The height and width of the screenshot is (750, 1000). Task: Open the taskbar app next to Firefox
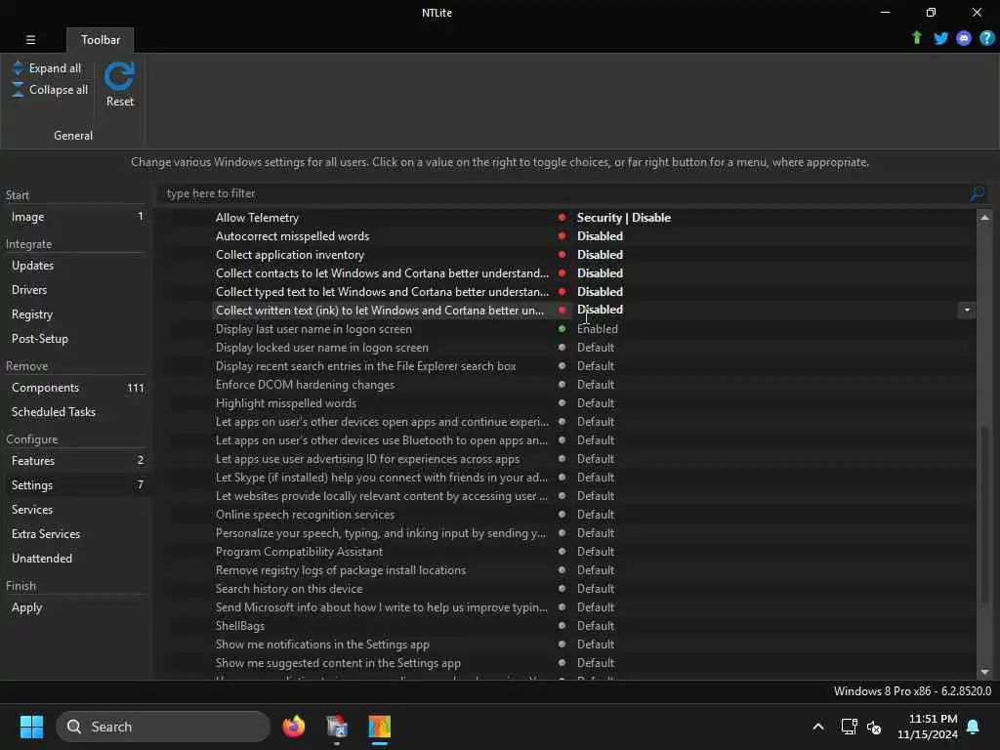pyautogui.click(x=337, y=727)
